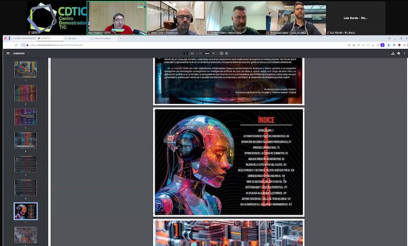
Task: Print the PDF document
Action: tap(398, 53)
